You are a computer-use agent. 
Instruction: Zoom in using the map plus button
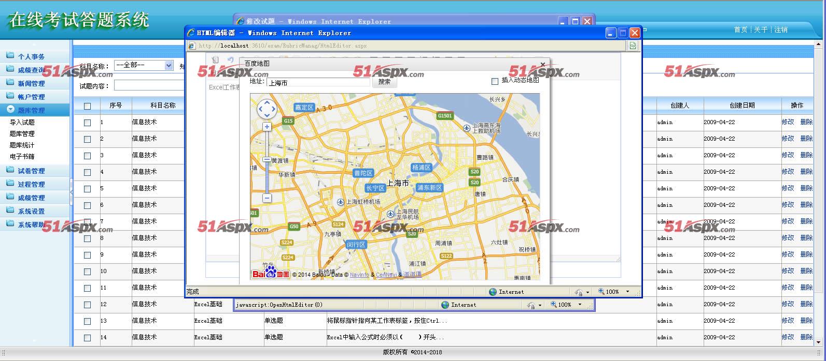(x=267, y=127)
